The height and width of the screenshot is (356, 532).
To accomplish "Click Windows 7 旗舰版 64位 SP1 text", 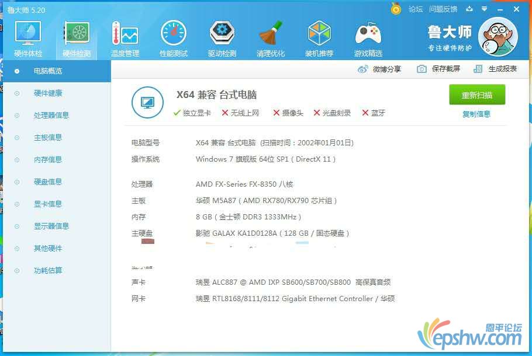I will point(265,159).
